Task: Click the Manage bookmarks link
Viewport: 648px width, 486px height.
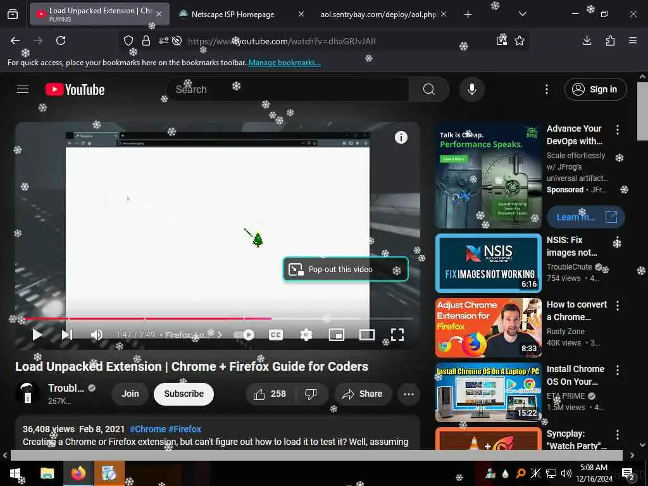Action: coord(284,63)
